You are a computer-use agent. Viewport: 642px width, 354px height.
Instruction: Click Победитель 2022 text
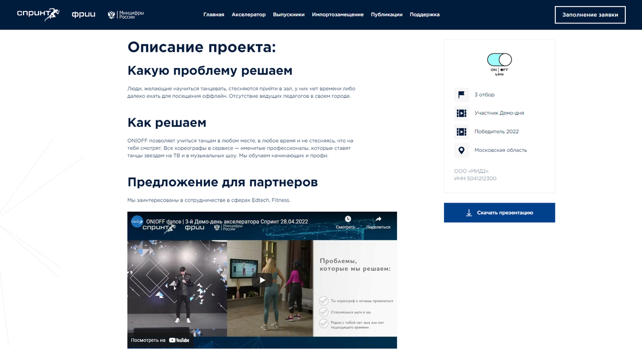[496, 132]
